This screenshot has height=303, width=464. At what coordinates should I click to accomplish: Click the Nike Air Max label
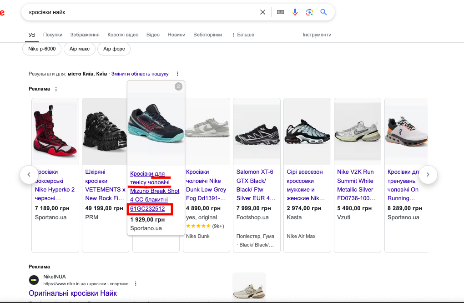click(301, 236)
